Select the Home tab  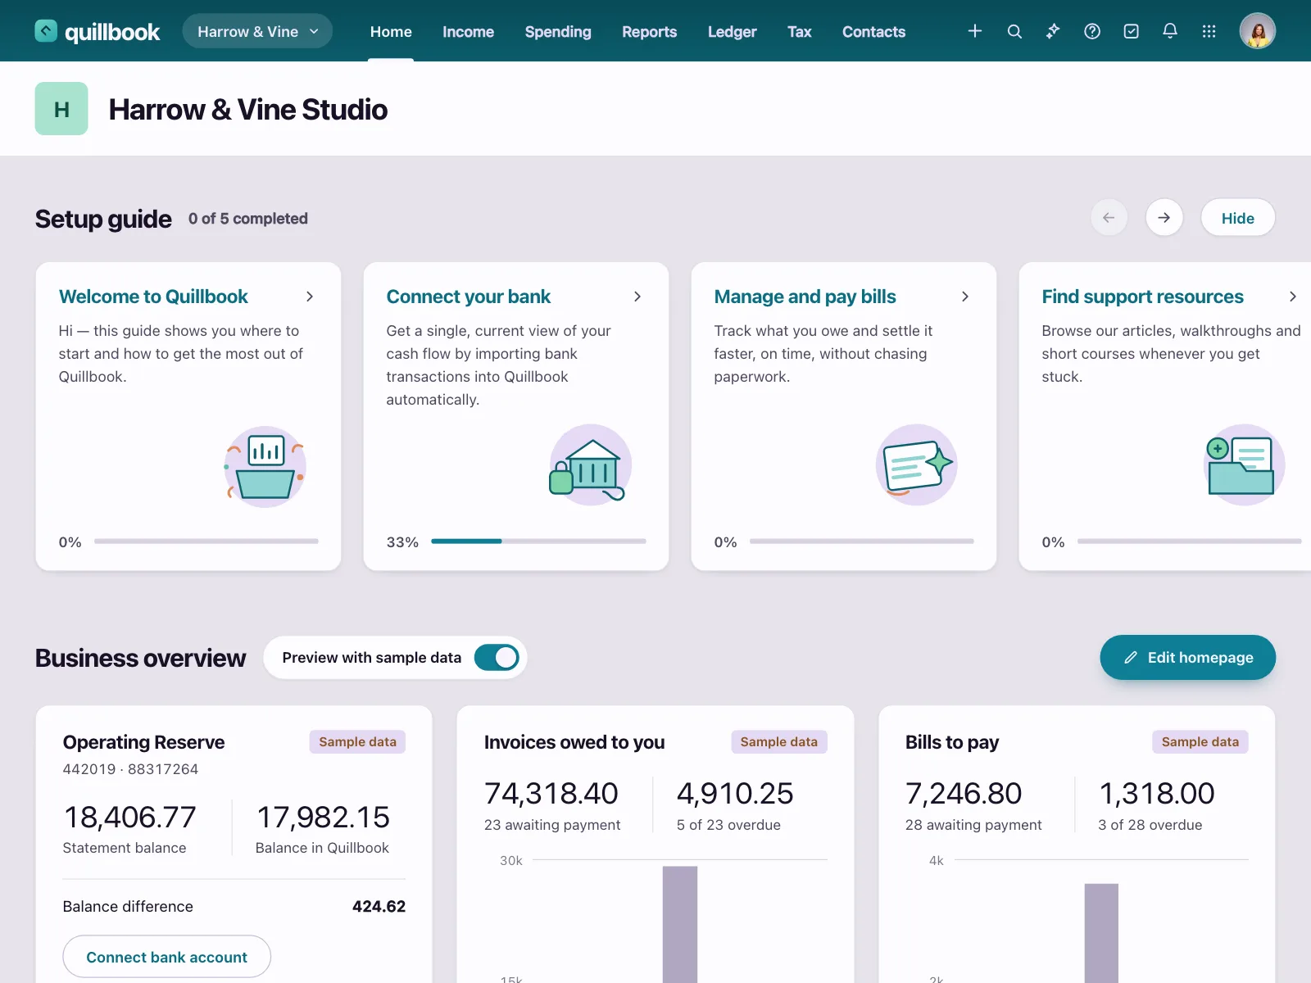(x=391, y=32)
